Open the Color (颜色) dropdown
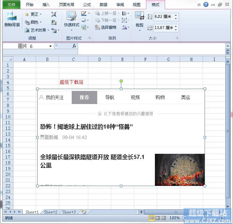This screenshot has width=233, height=224. click(x=33, y=22)
